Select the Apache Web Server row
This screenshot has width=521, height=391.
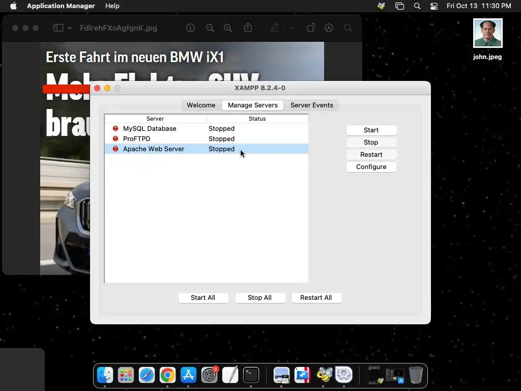click(207, 149)
